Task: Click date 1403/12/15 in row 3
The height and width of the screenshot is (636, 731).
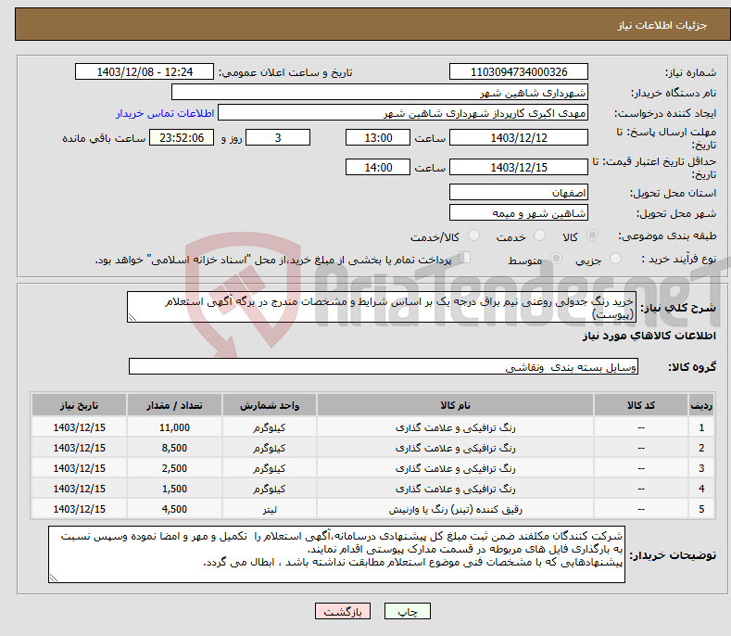Action: click(x=80, y=468)
